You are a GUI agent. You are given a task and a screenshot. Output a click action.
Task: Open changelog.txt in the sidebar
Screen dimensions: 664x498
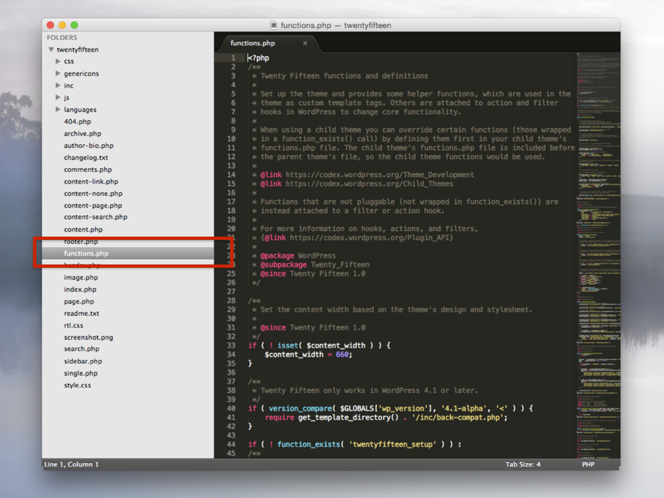point(86,158)
